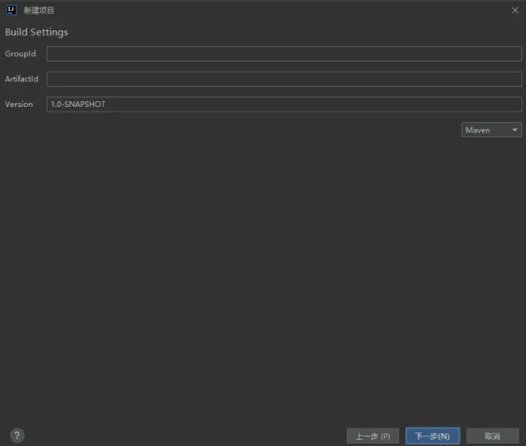Click the ArtifactId label
This screenshot has width=526, height=446.
[22, 79]
